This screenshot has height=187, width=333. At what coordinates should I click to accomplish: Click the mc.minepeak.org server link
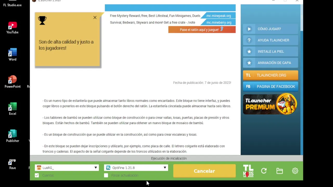pyautogui.click(x=219, y=16)
